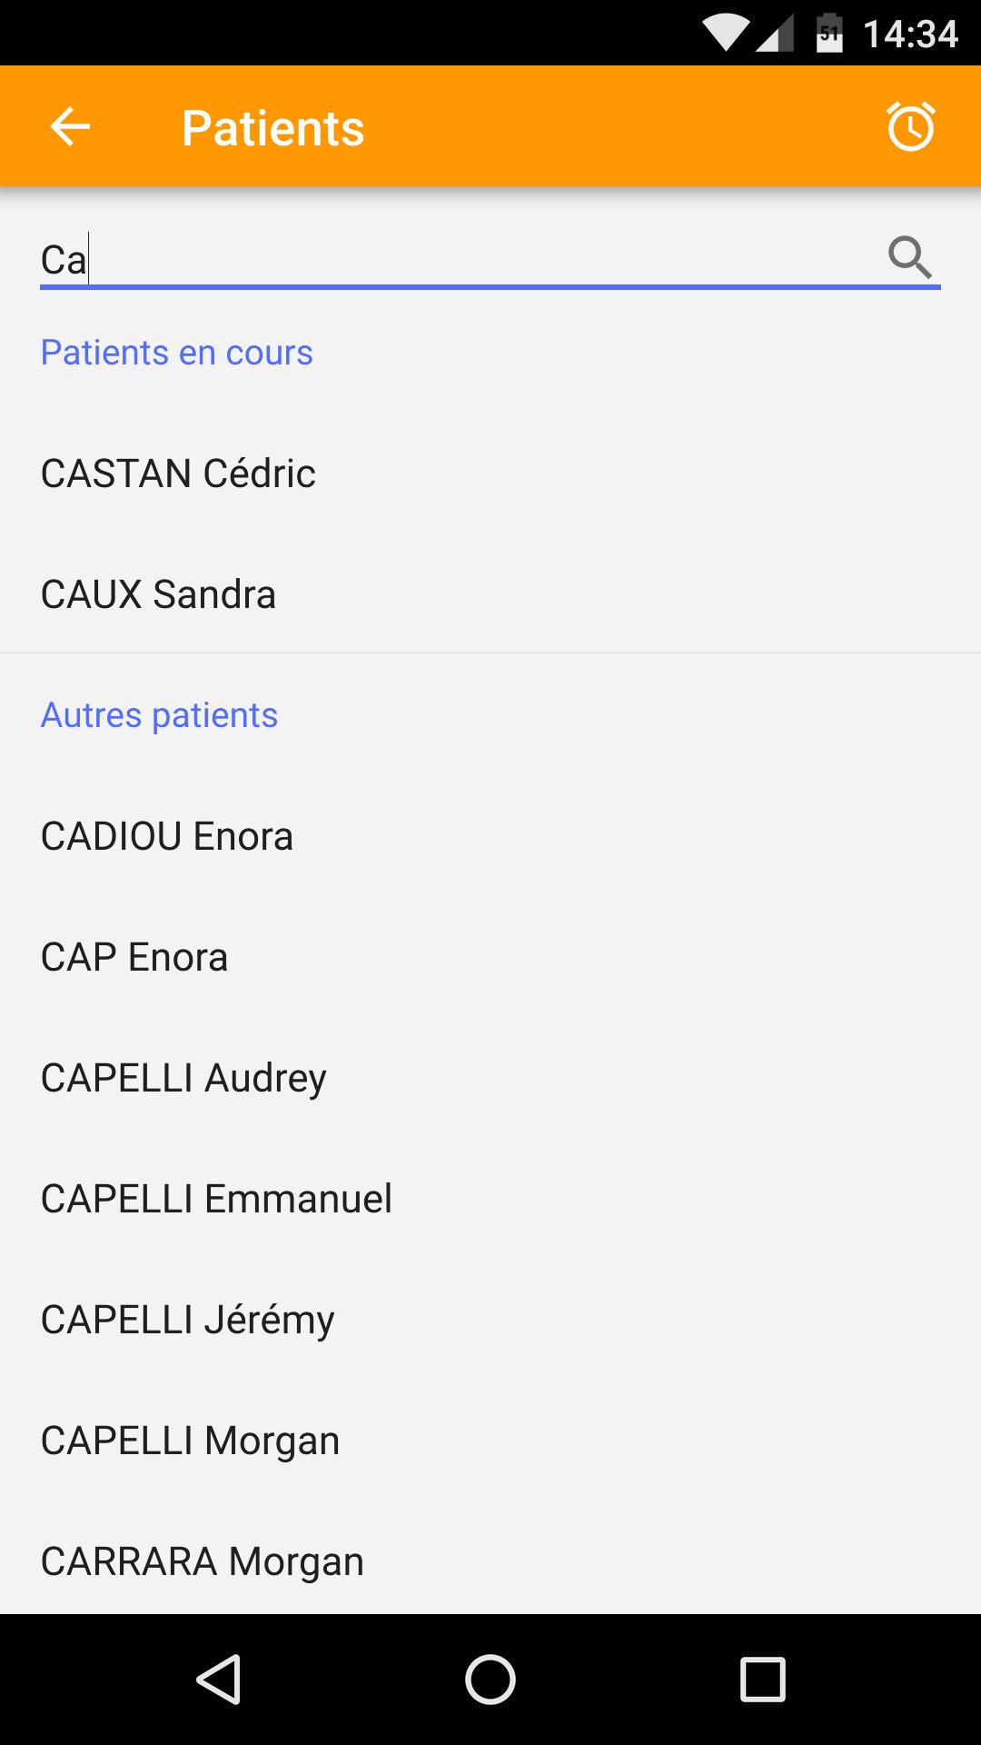The height and width of the screenshot is (1745, 981).
Task: Choose CARRARA Morgan at list bottom
Action: coord(202,1561)
